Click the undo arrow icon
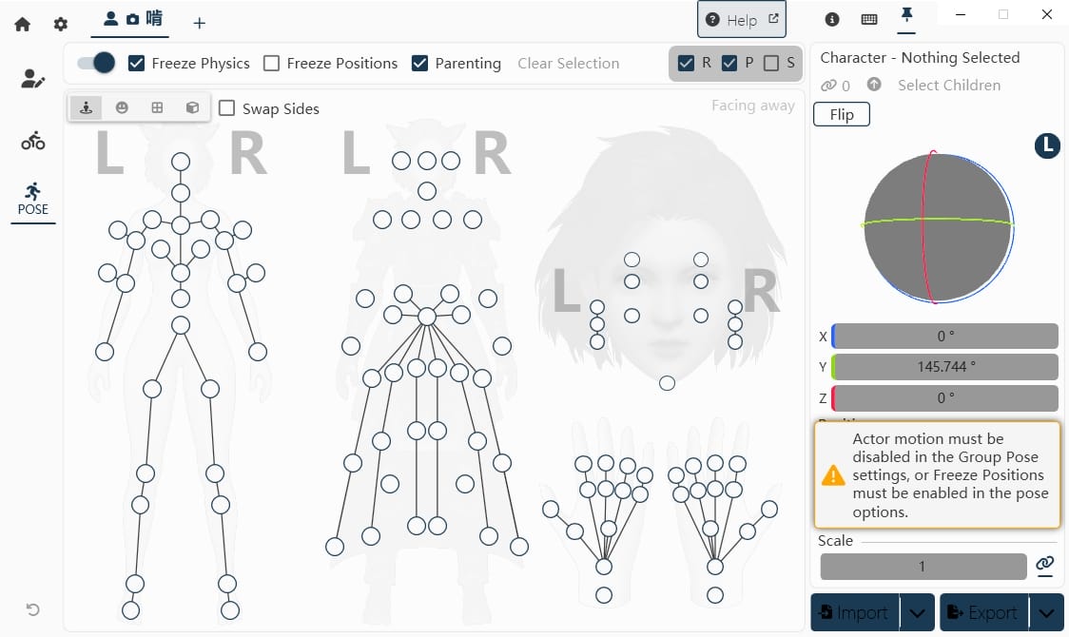Viewport: 1069px width, 637px height. [x=32, y=609]
